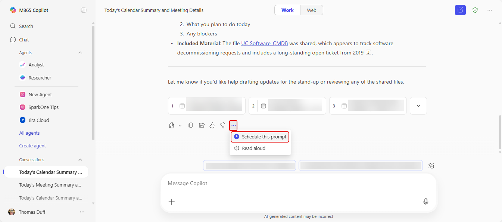This screenshot has height=222, width=502.
Task: Switch to the Web toggle
Action: coord(312,10)
